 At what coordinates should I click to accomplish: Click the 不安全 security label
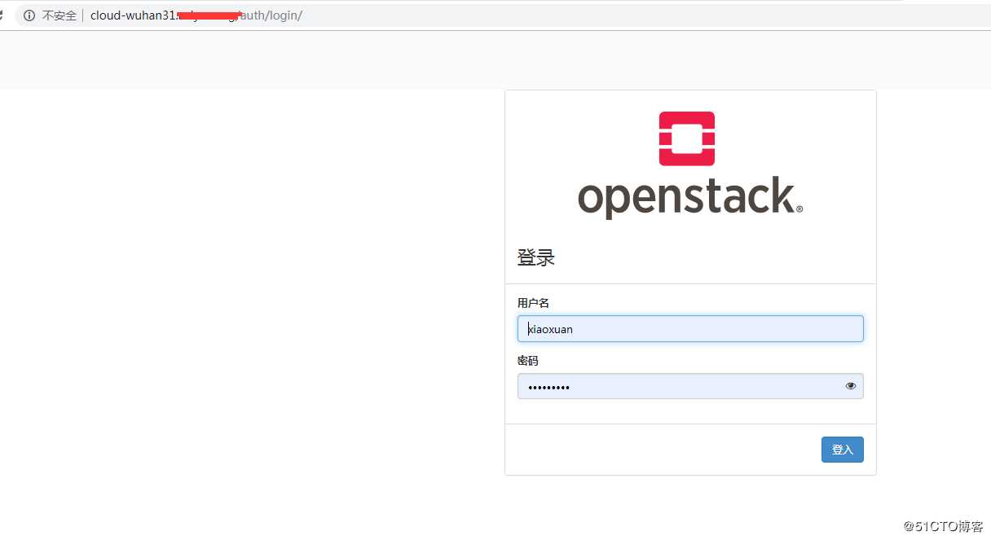59,15
